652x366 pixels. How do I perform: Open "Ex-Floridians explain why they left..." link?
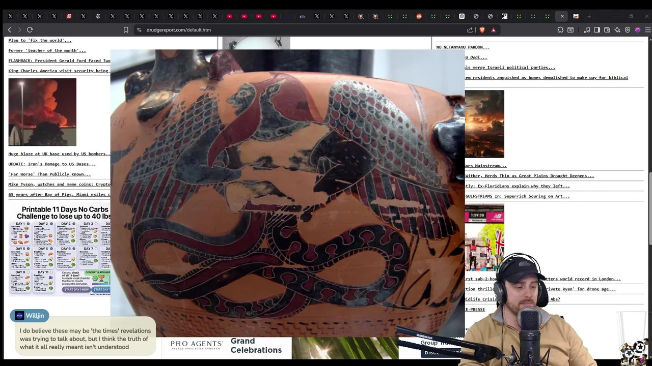click(x=517, y=186)
